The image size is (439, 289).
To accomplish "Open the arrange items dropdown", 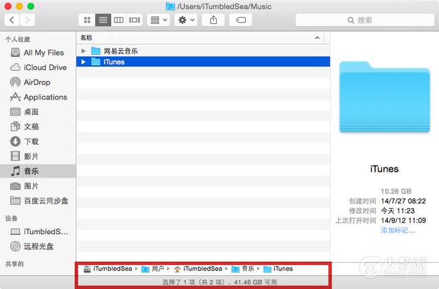I will [x=158, y=20].
